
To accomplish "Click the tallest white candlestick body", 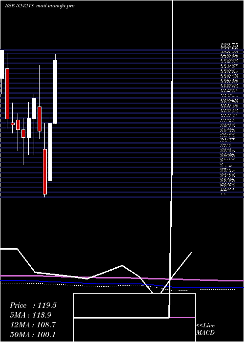I will pyautogui.click(x=55, y=92).
